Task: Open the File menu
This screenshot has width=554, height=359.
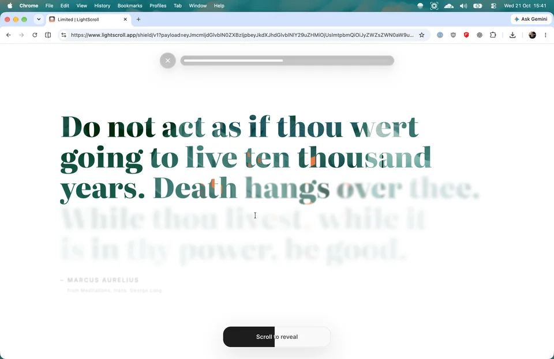Action: pyautogui.click(x=49, y=6)
